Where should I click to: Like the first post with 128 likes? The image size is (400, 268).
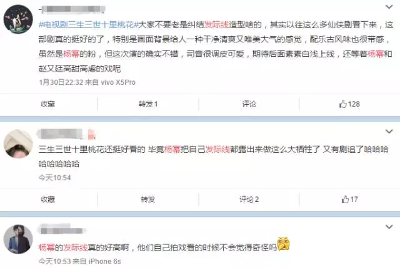tap(349, 103)
